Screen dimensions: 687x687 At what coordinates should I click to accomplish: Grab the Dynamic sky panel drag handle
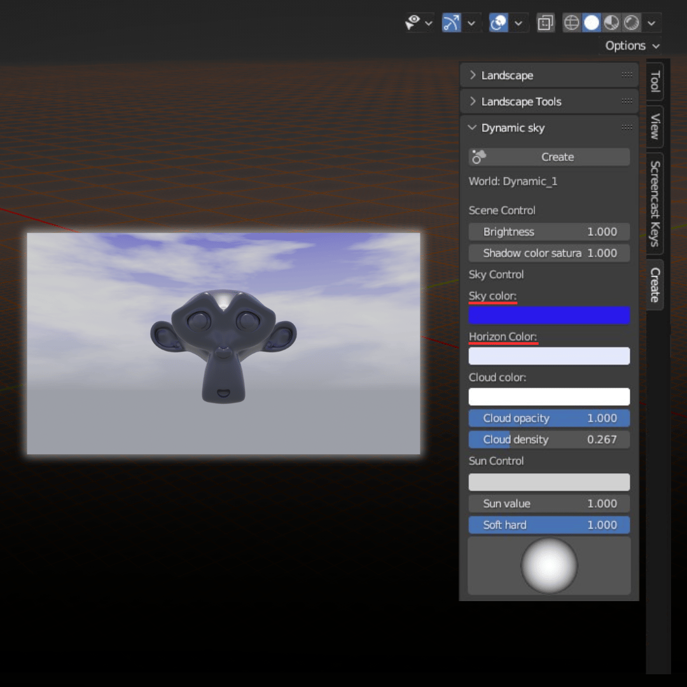[x=627, y=127]
